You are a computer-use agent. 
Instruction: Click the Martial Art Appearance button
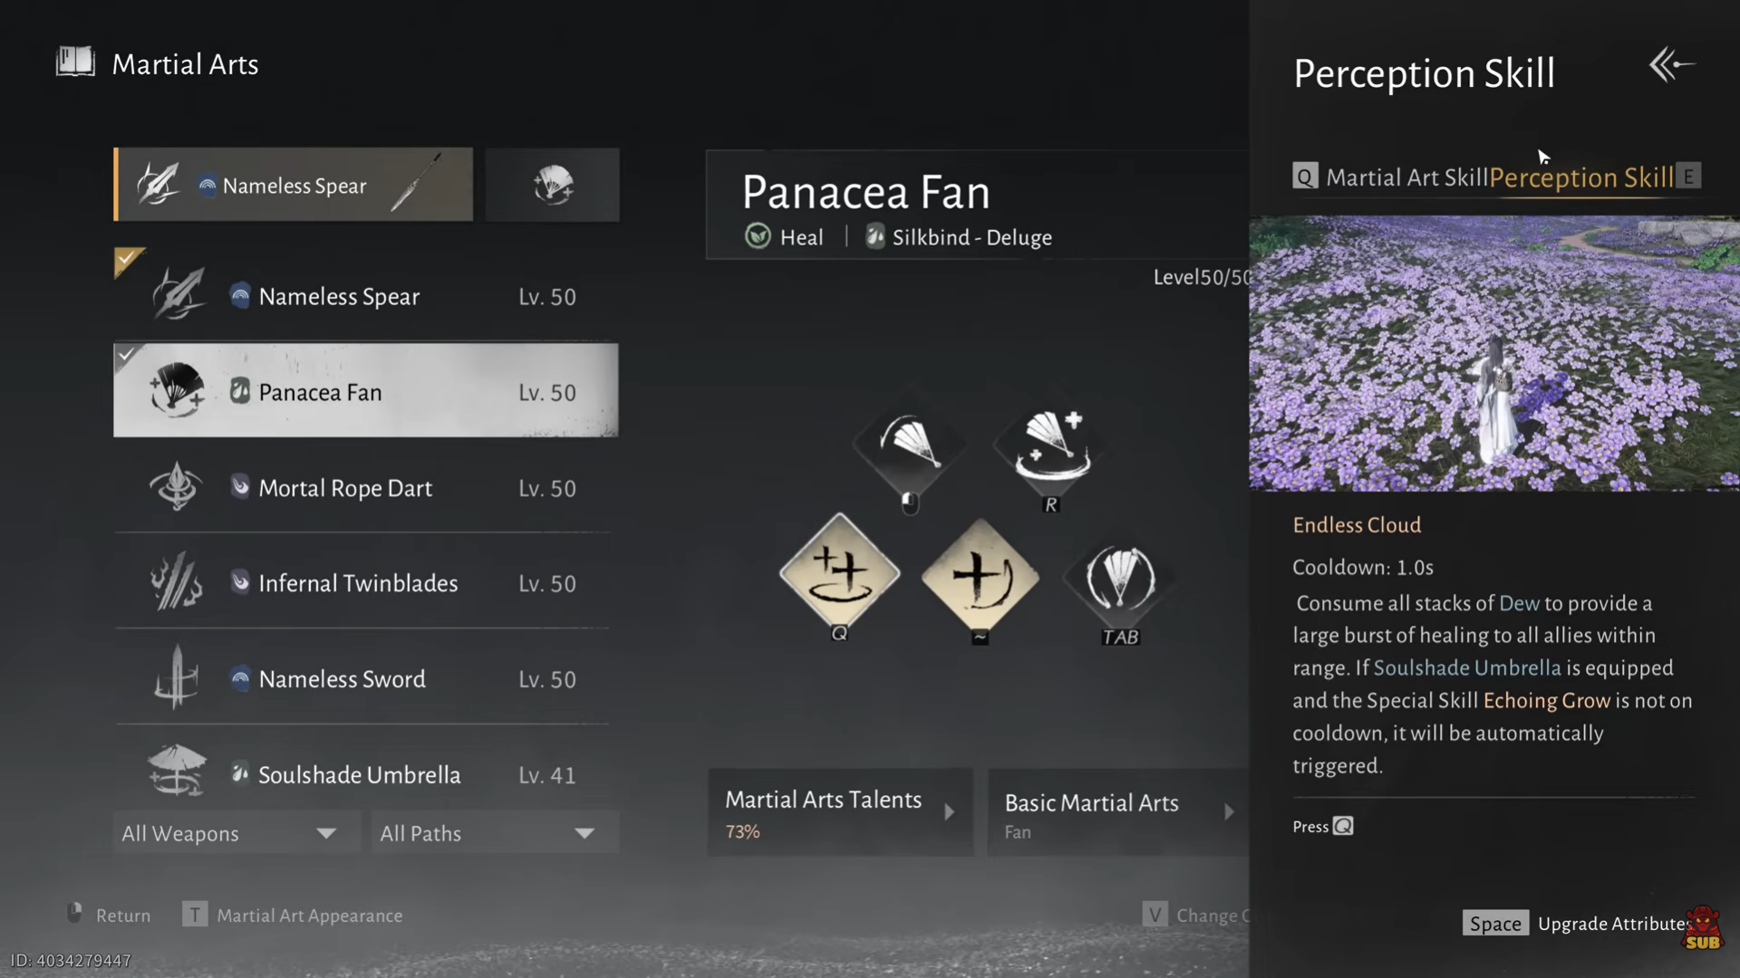tap(308, 916)
